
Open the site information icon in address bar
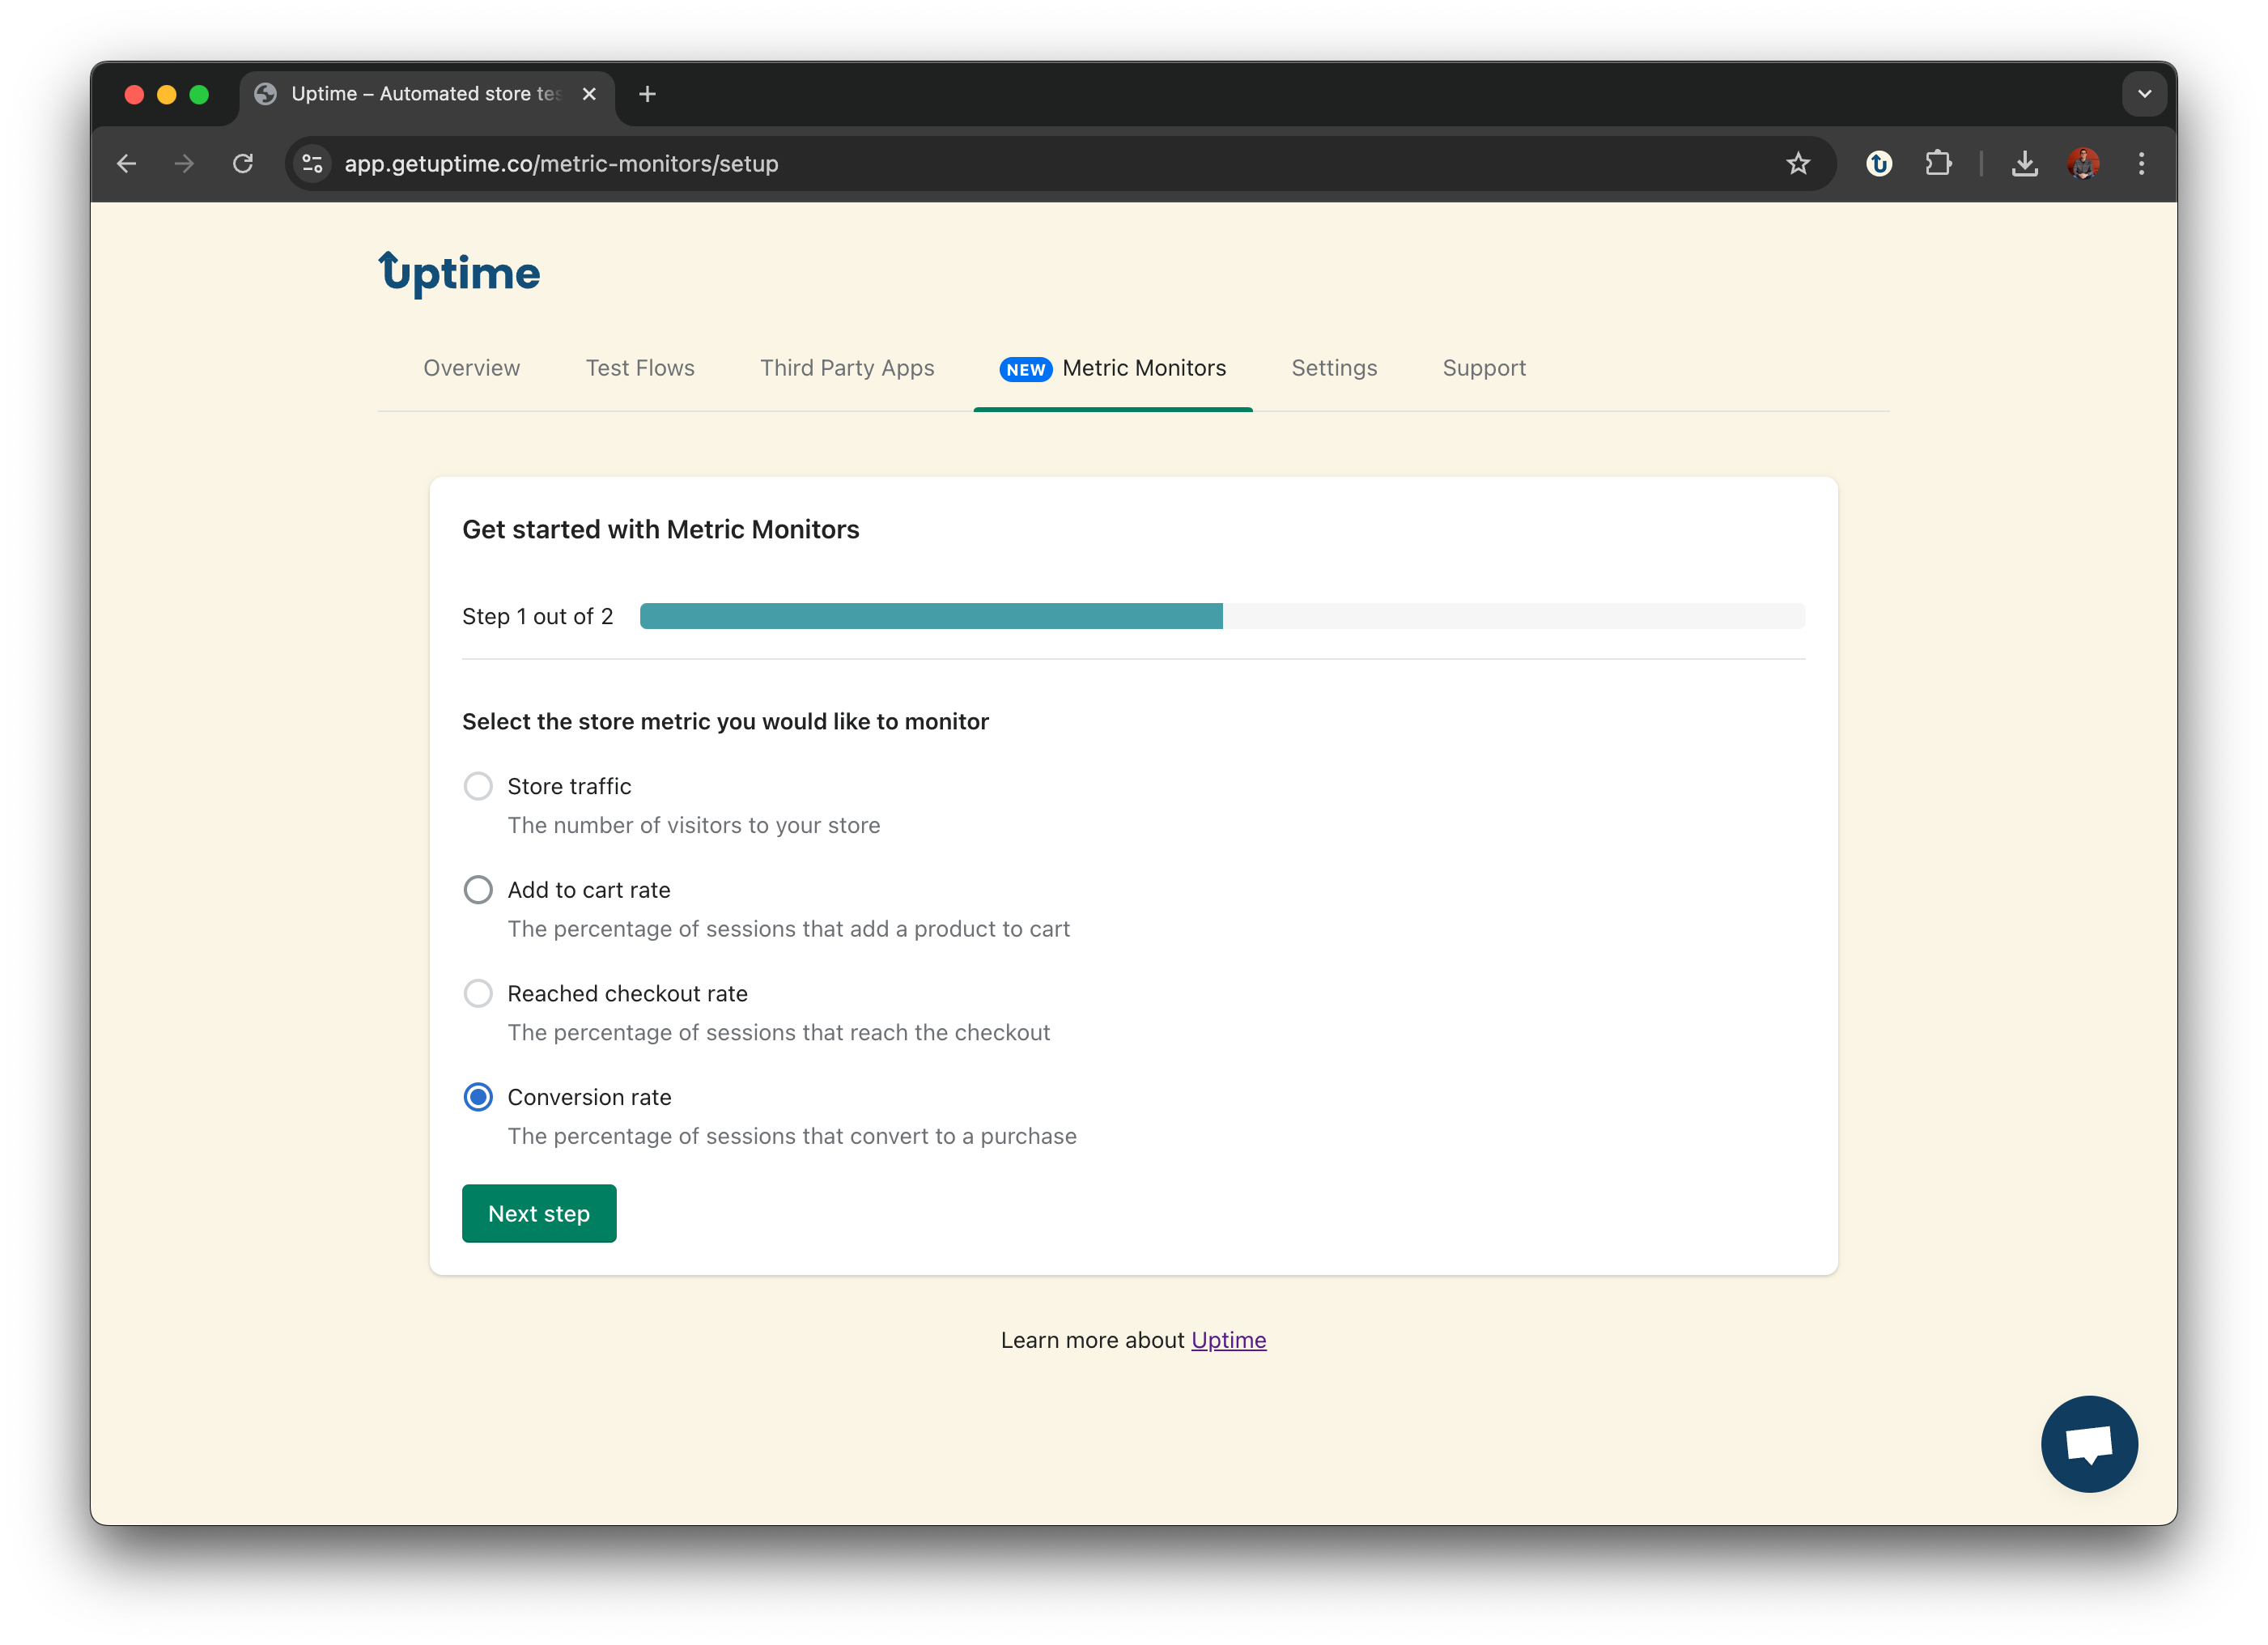[x=313, y=163]
